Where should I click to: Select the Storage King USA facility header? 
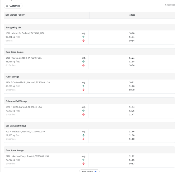coord(13,27)
